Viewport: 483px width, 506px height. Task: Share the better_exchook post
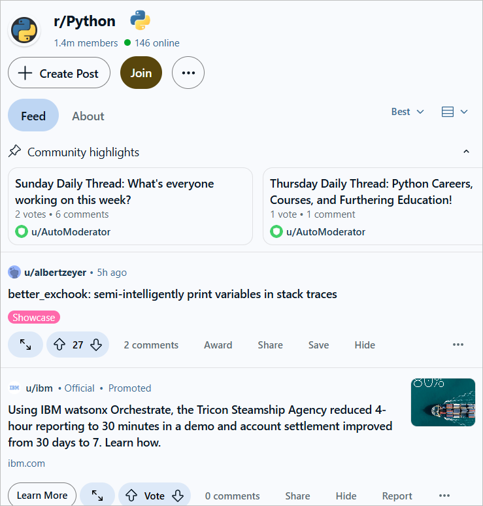tap(271, 345)
